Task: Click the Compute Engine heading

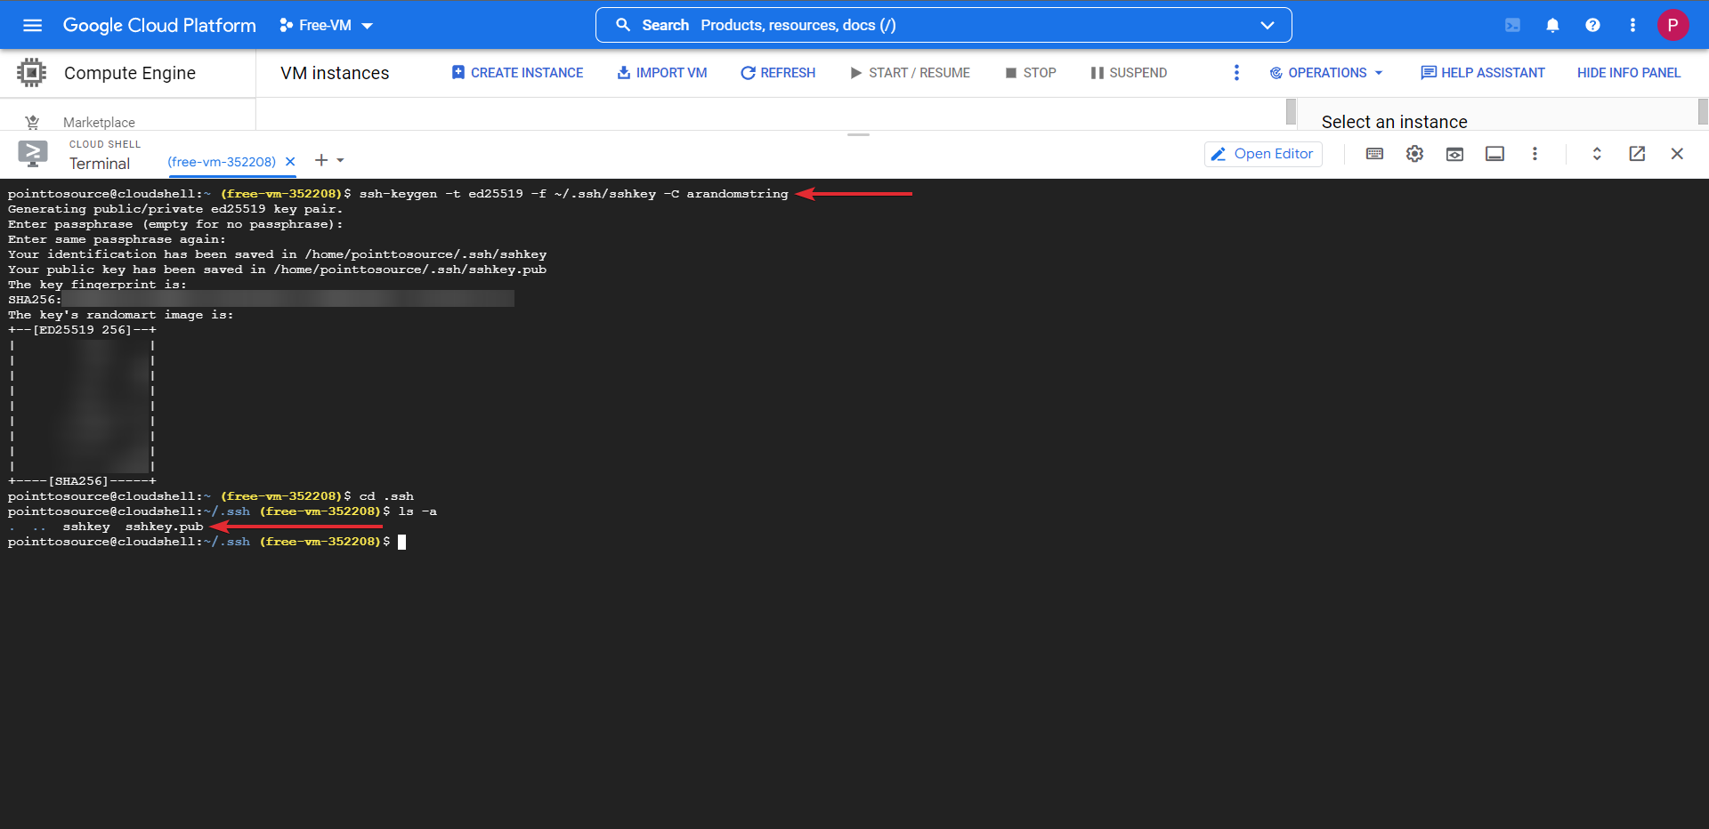Action: pos(130,73)
